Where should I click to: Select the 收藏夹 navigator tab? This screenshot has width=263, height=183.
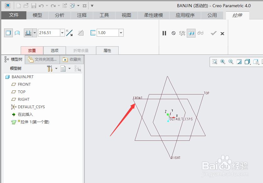pyautogui.click(x=72, y=59)
